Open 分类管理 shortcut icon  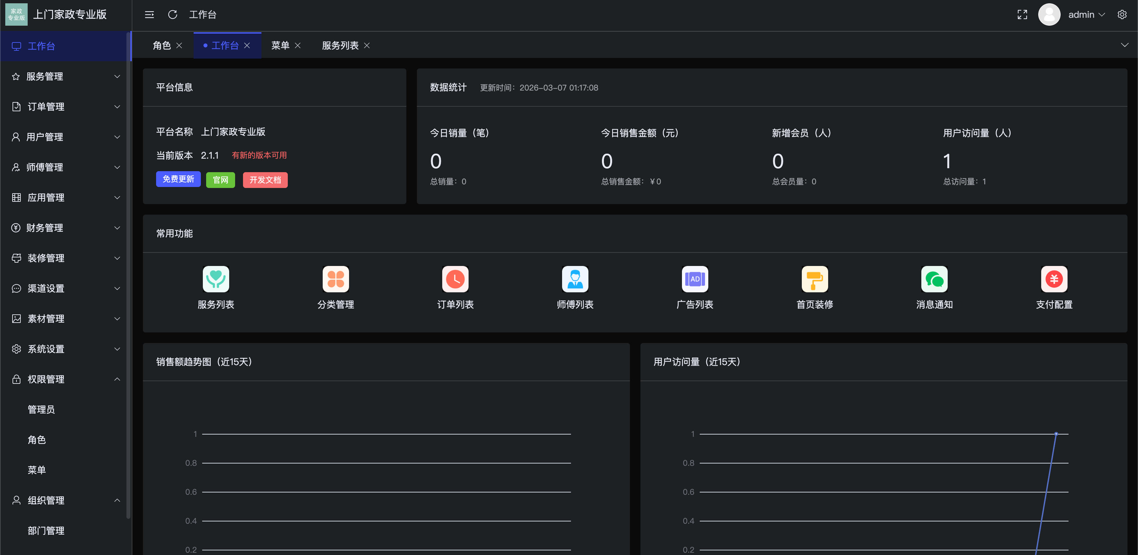[336, 278]
